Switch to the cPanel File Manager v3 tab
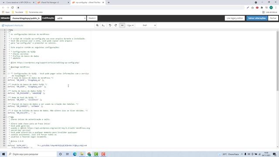 (53, 3)
